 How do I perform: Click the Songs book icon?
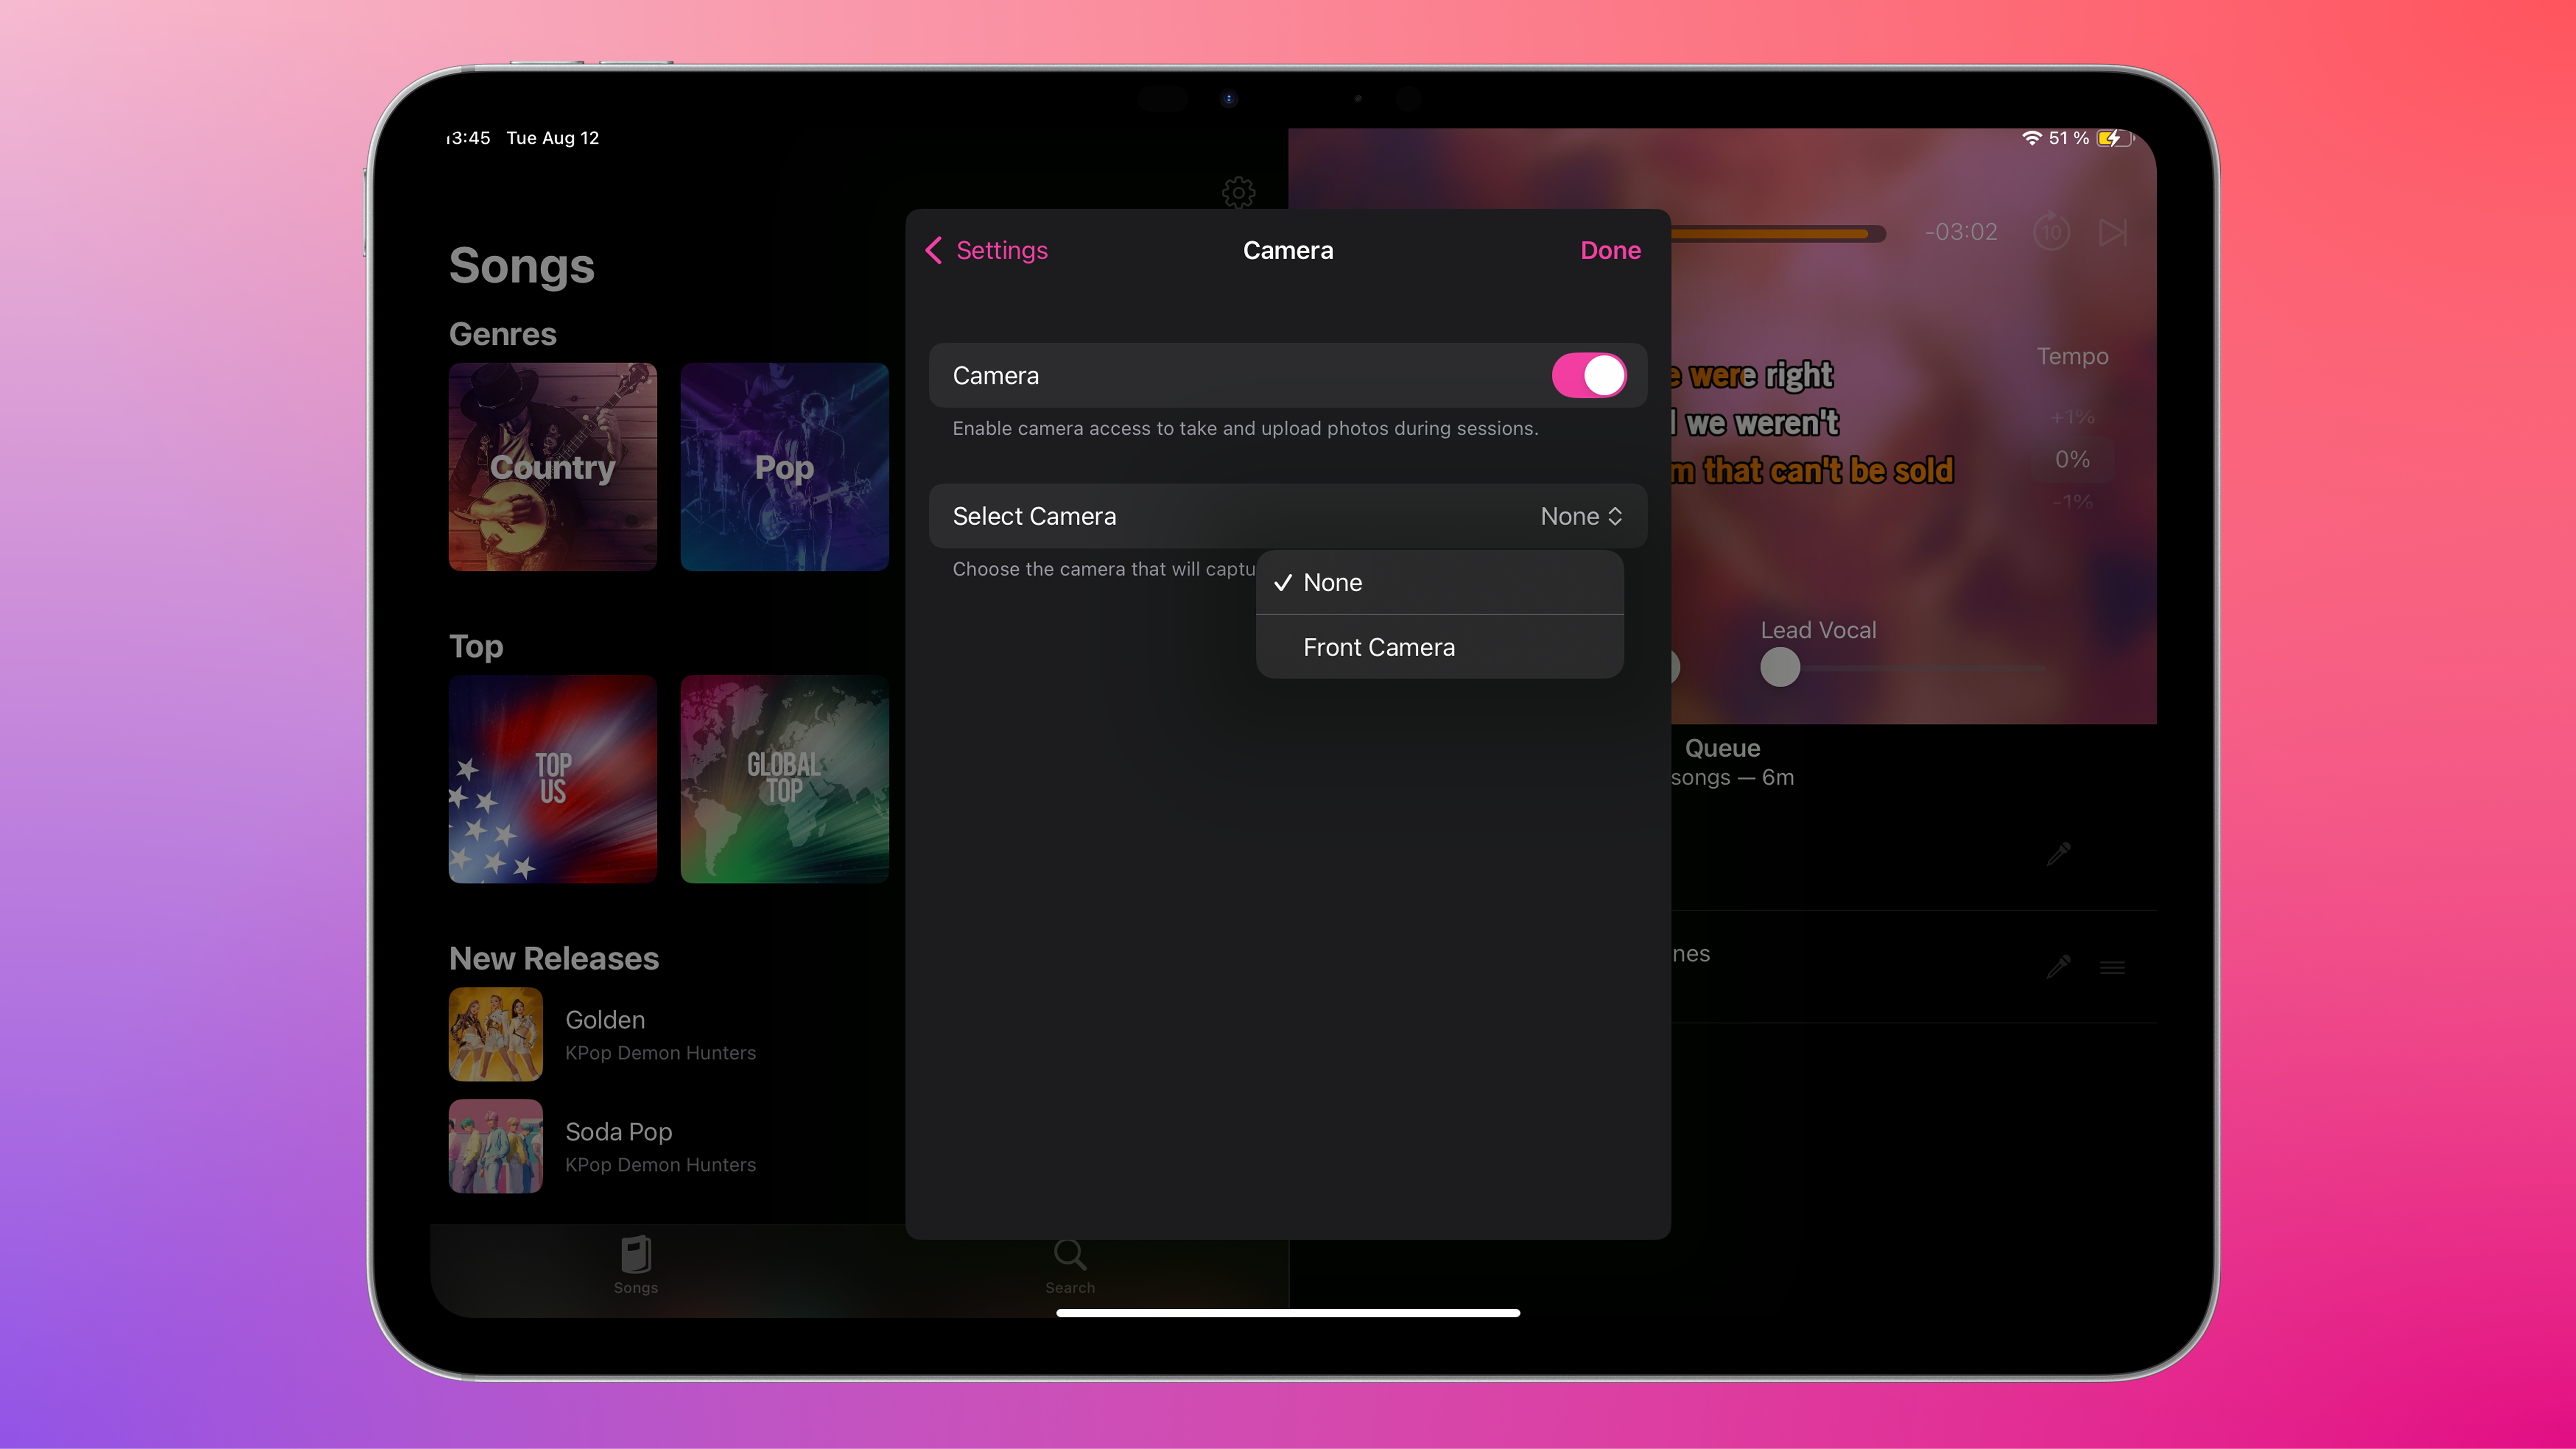(635, 1254)
